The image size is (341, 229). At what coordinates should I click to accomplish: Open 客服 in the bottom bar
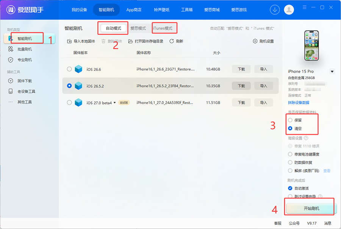278,223
